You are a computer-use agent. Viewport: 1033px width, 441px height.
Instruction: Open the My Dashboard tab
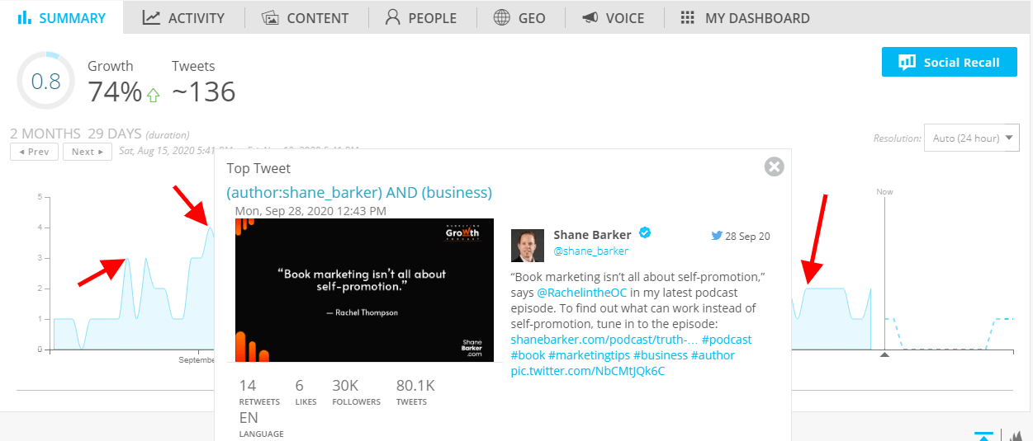[x=745, y=17]
